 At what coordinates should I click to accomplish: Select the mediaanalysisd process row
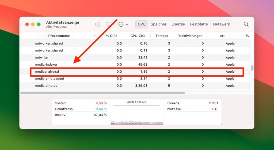click(135, 72)
